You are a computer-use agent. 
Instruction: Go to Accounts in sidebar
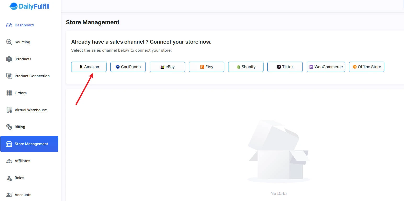click(x=23, y=195)
